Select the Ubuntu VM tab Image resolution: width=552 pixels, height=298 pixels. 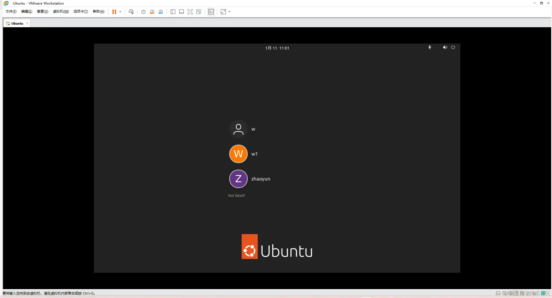pos(17,23)
